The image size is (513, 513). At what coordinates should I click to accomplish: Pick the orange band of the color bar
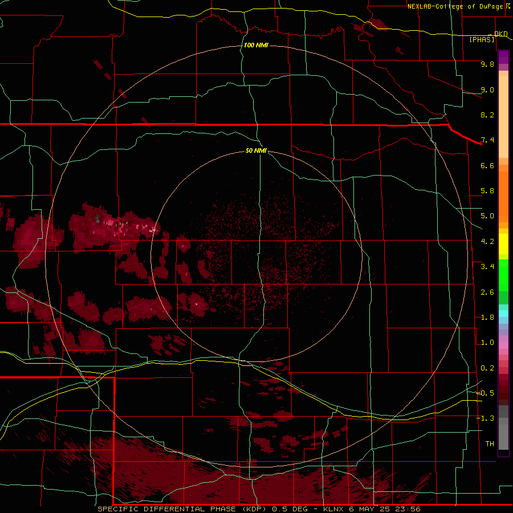tap(503, 196)
